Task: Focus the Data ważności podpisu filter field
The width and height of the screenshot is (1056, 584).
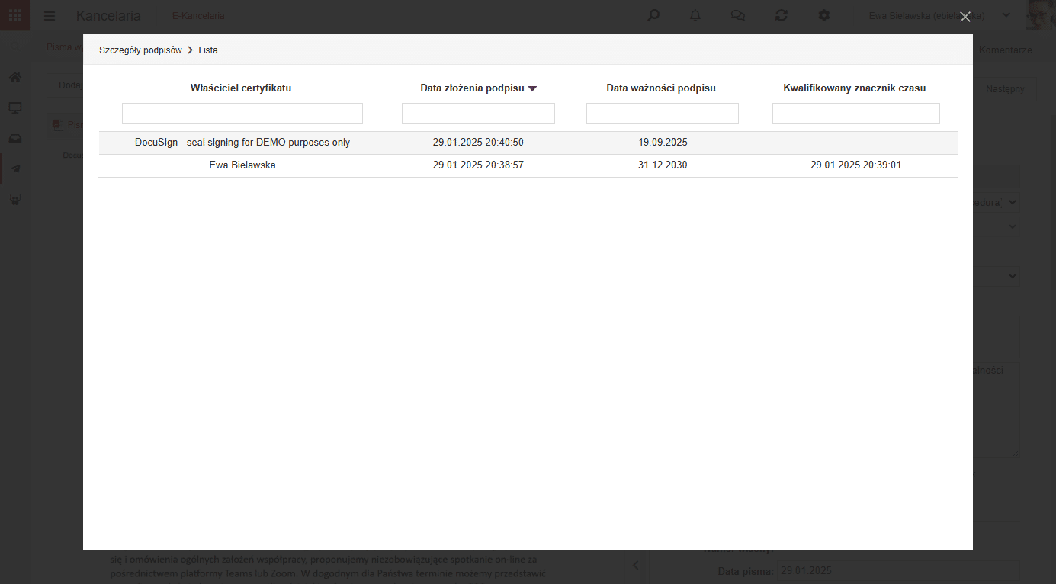Action: click(663, 114)
